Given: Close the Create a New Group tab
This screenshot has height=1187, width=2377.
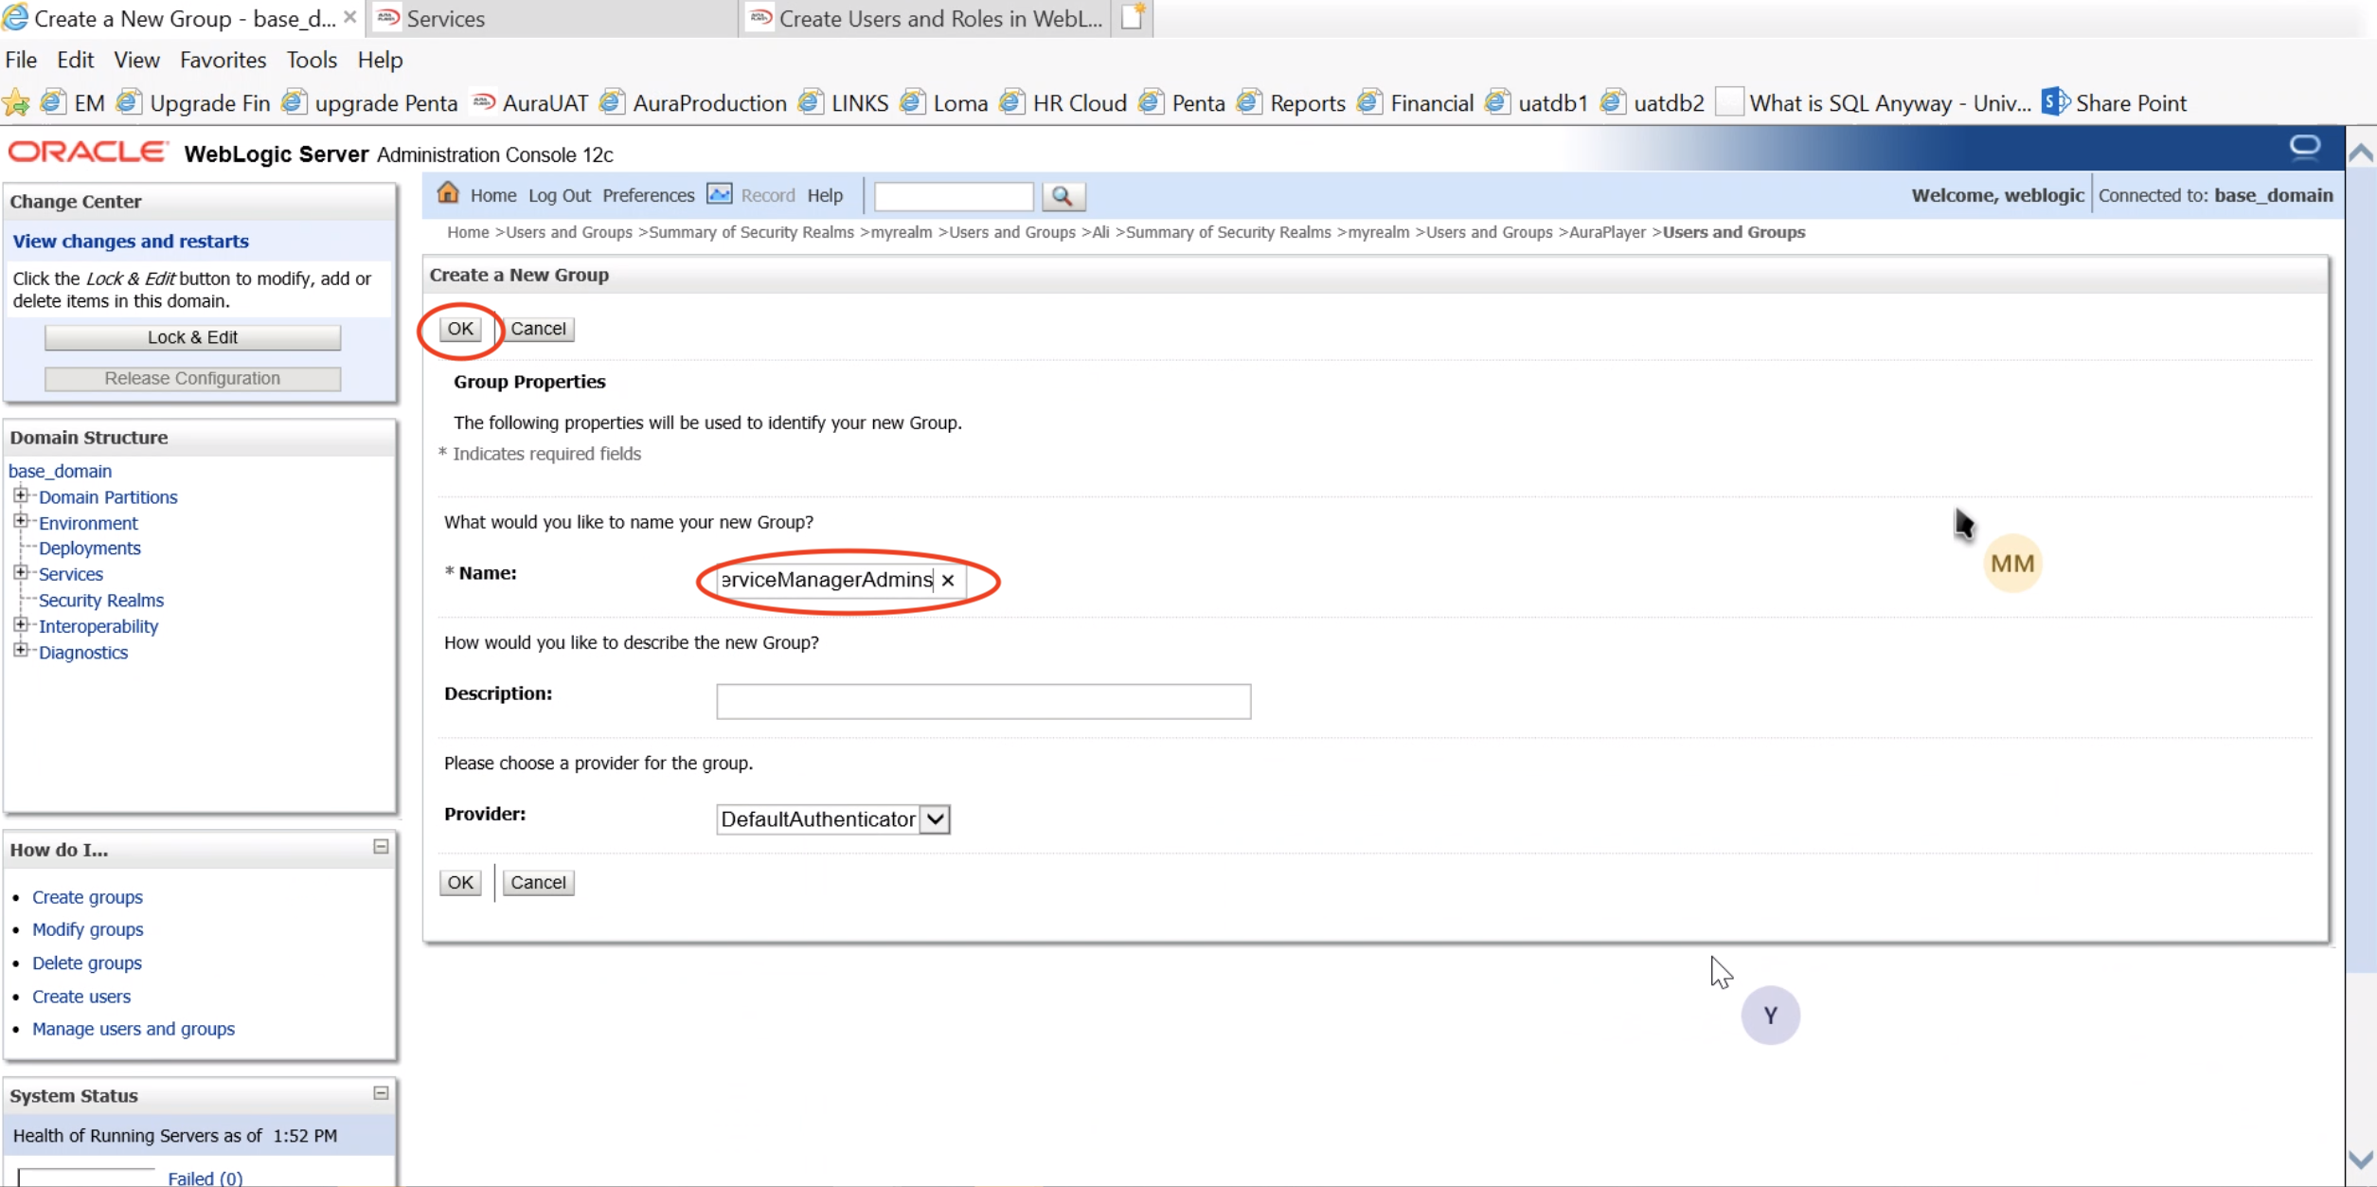Looking at the screenshot, I should 349,17.
